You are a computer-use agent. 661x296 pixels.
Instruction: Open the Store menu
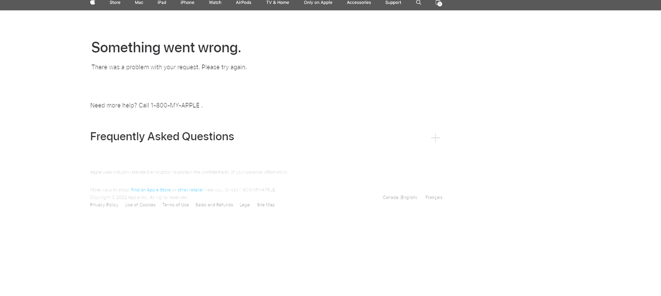click(115, 3)
